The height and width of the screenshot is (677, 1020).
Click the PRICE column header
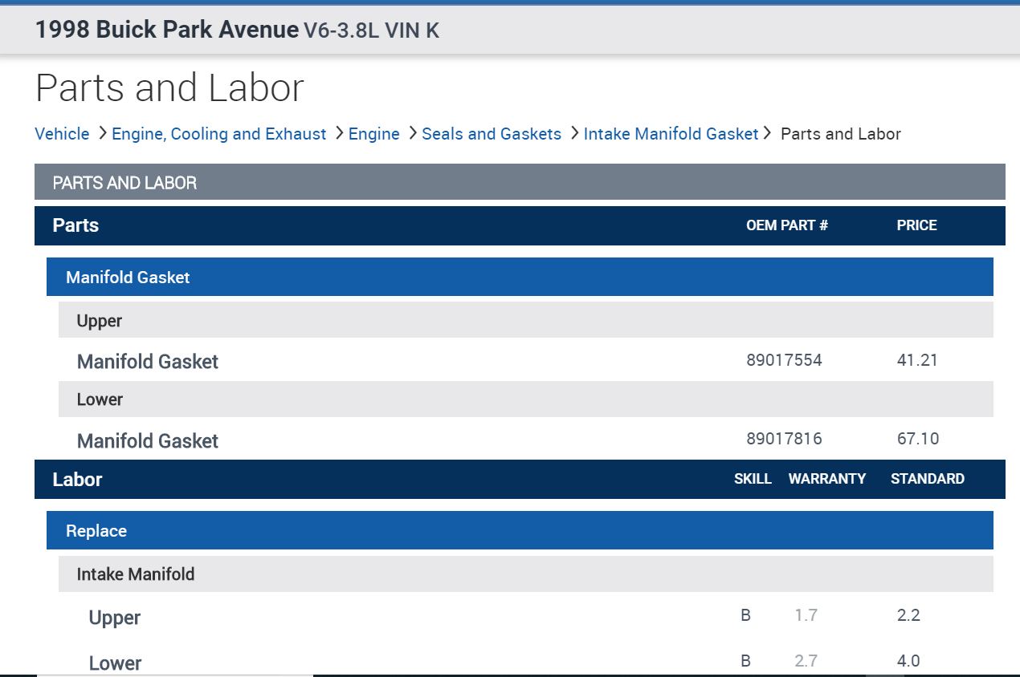(x=916, y=225)
